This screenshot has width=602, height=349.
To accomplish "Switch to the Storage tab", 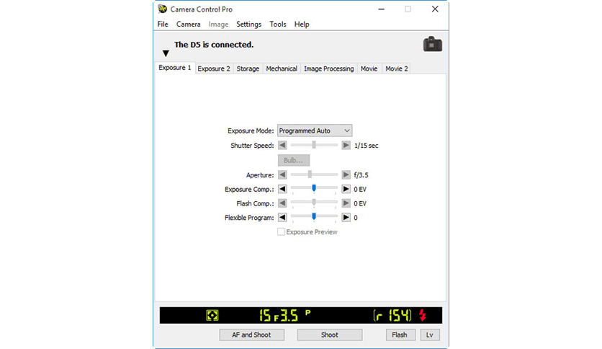I will tap(248, 69).
